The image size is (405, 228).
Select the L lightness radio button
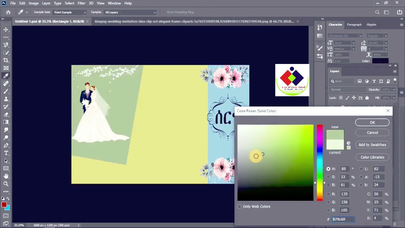coord(361,169)
